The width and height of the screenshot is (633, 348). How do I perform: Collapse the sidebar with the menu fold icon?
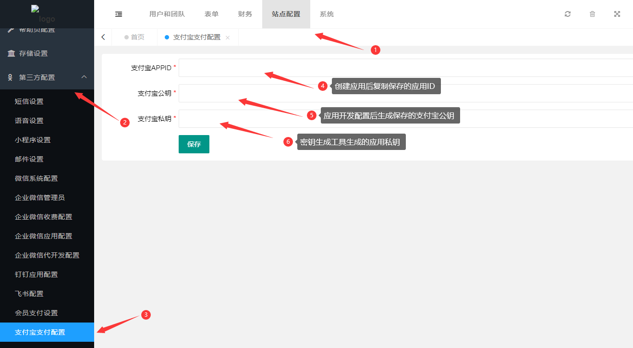coord(119,14)
